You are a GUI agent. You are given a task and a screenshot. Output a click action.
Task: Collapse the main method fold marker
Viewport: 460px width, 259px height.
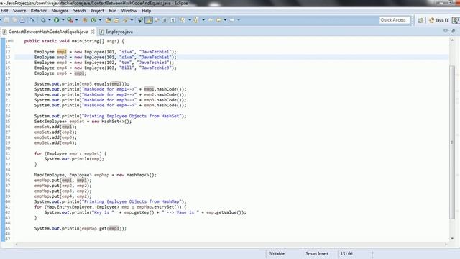tap(12, 41)
